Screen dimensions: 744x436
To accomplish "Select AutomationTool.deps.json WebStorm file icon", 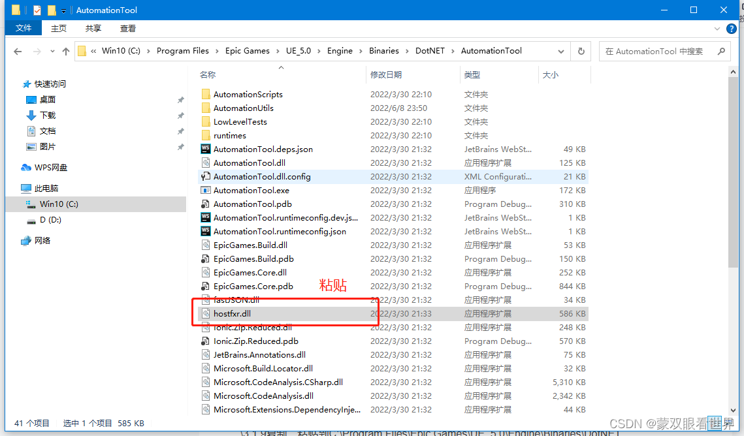I will (206, 149).
